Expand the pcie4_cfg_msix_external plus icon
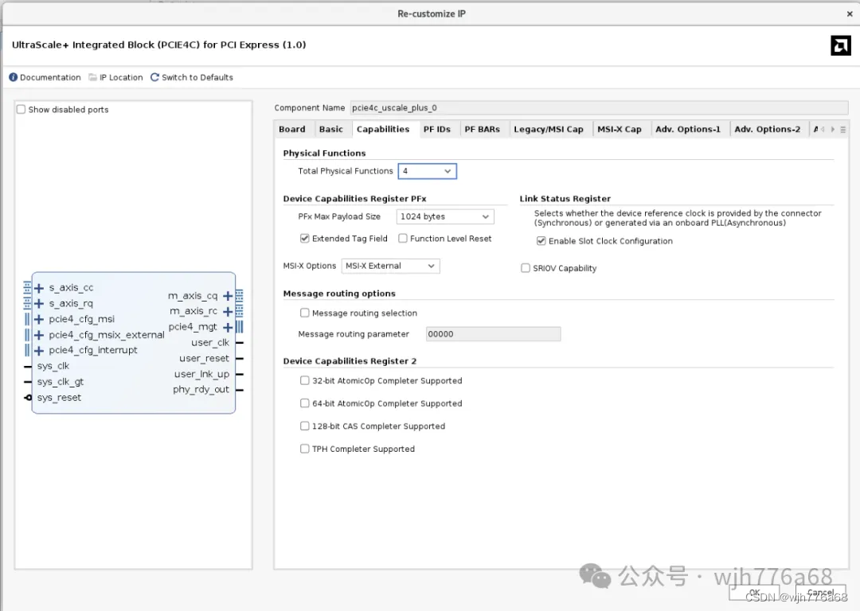This screenshot has height=611, width=860. click(x=39, y=335)
